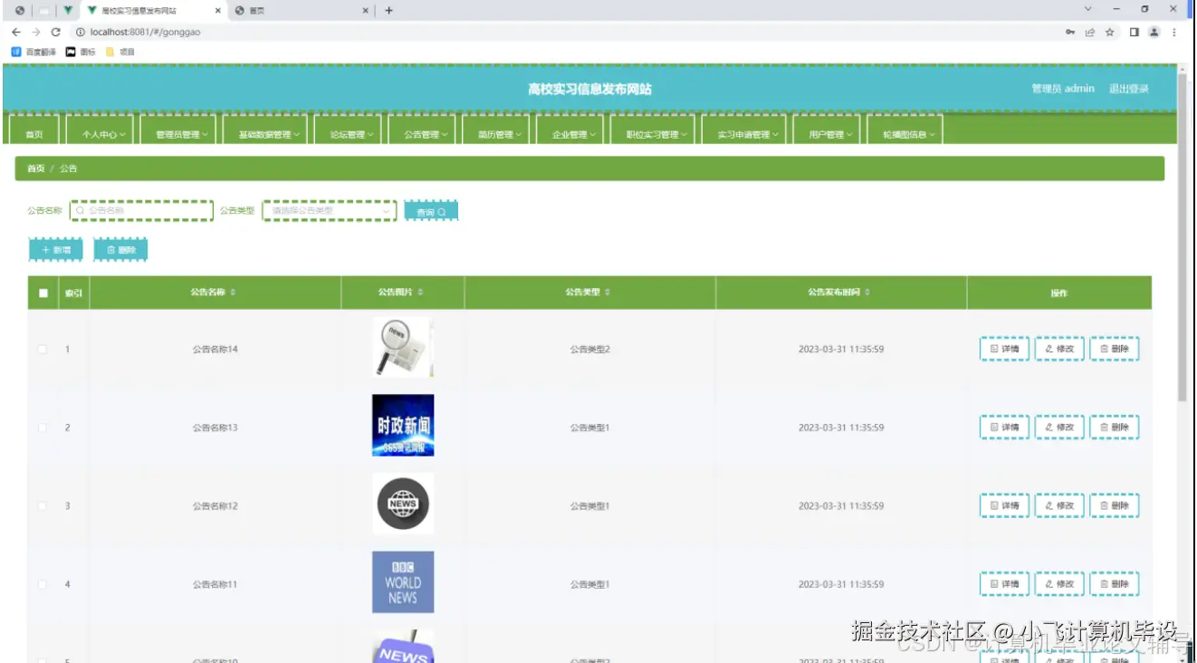This screenshot has width=1197, height=663.
Task: Go back with the browser back arrow
Action: pos(15,32)
